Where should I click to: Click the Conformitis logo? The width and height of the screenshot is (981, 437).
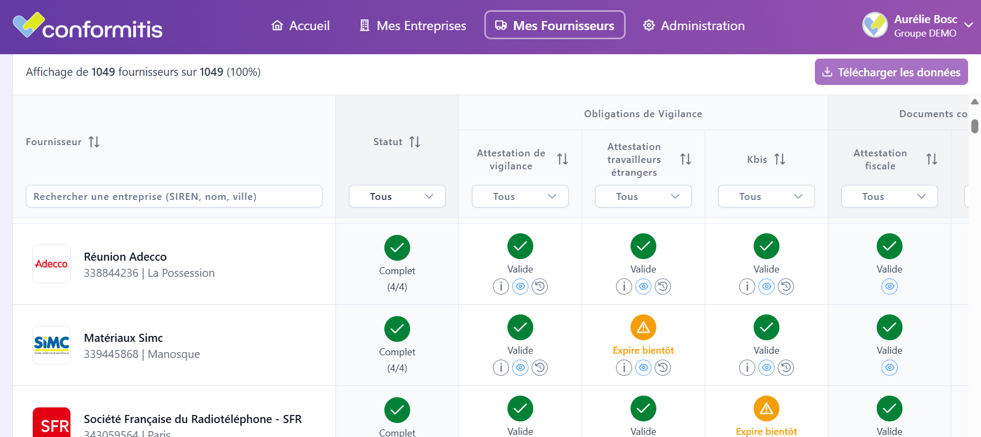pyautogui.click(x=88, y=26)
